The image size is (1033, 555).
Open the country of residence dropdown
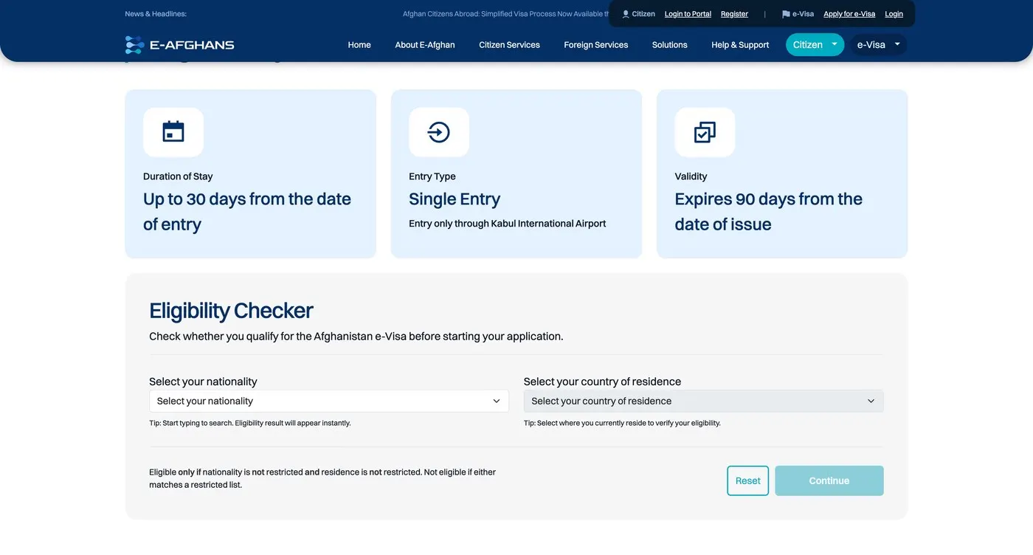point(703,401)
